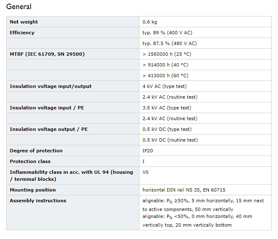
Task: Click the horizontal DIN rail NS 35 value
Action: click(x=184, y=190)
